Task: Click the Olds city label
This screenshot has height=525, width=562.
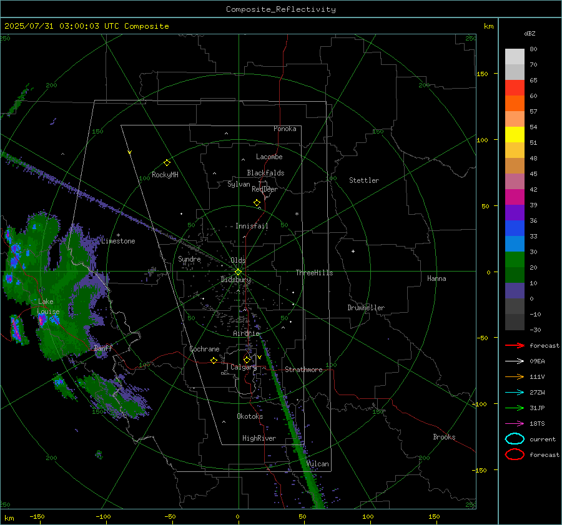Action: 238,260
